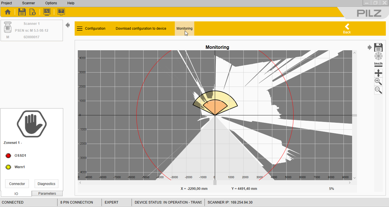Image resolution: width=389 pixels, height=207 pixels.
Task: Open the help monitor icon with the question mark
Action: pyautogui.click(x=61, y=12)
